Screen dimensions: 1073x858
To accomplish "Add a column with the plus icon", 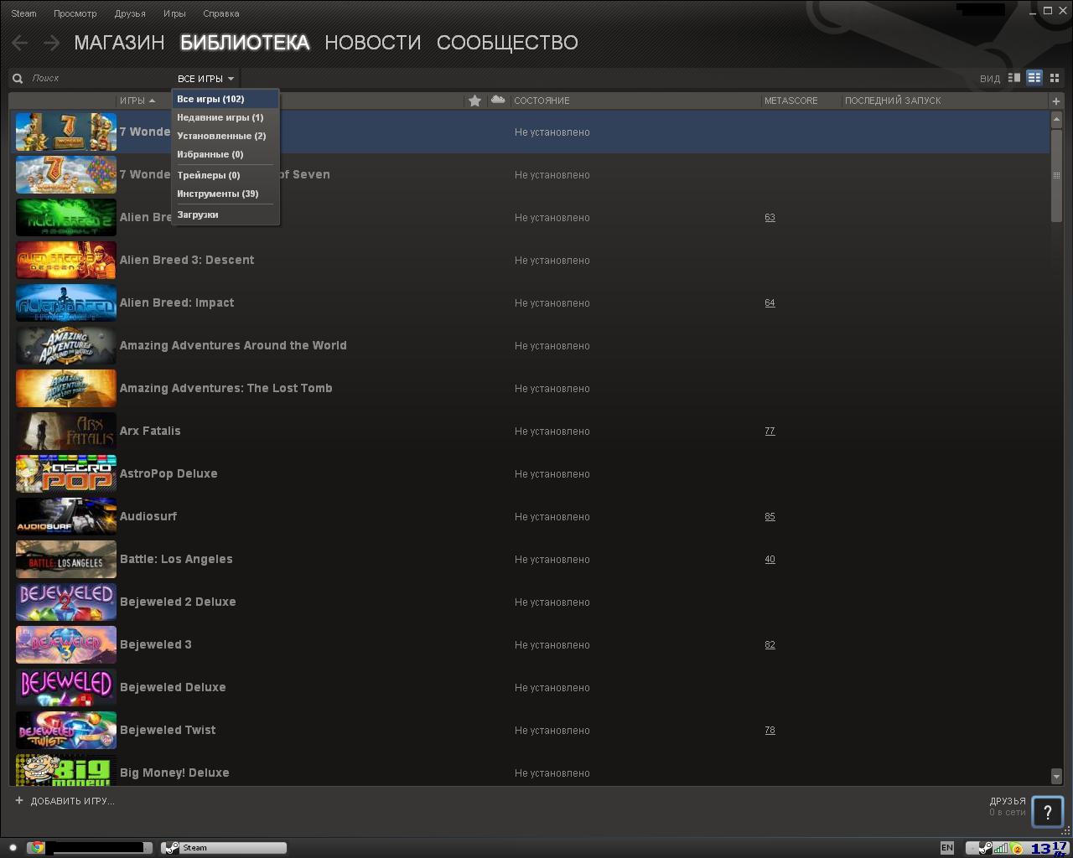I will tap(1055, 101).
